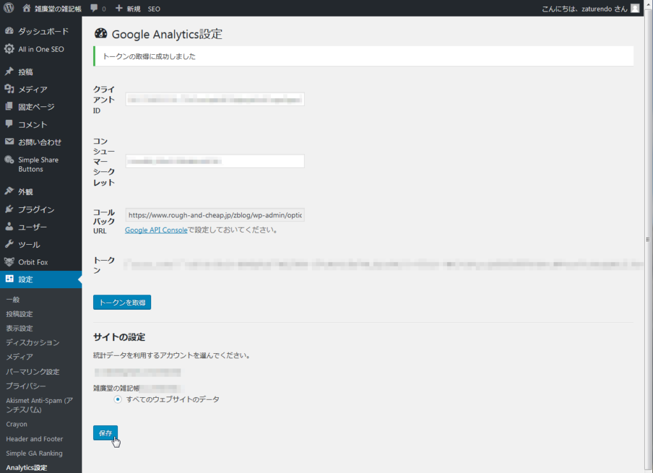Screen dimensions: 653x473
Task: Click the WordPress logo icon
Action: point(9,8)
